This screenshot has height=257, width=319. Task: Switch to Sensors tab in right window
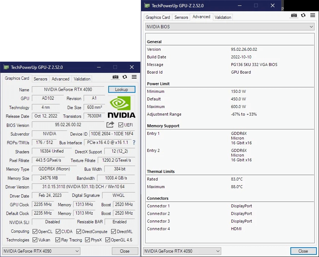click(181, 17)
